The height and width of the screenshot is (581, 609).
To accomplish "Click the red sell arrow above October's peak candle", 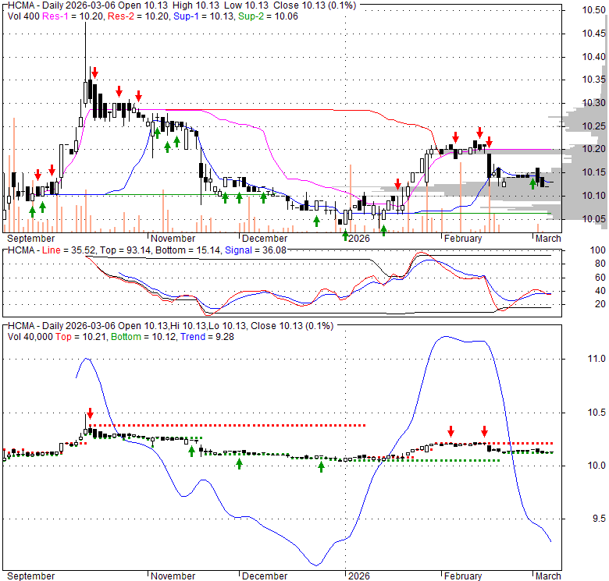I will [94, 72].
